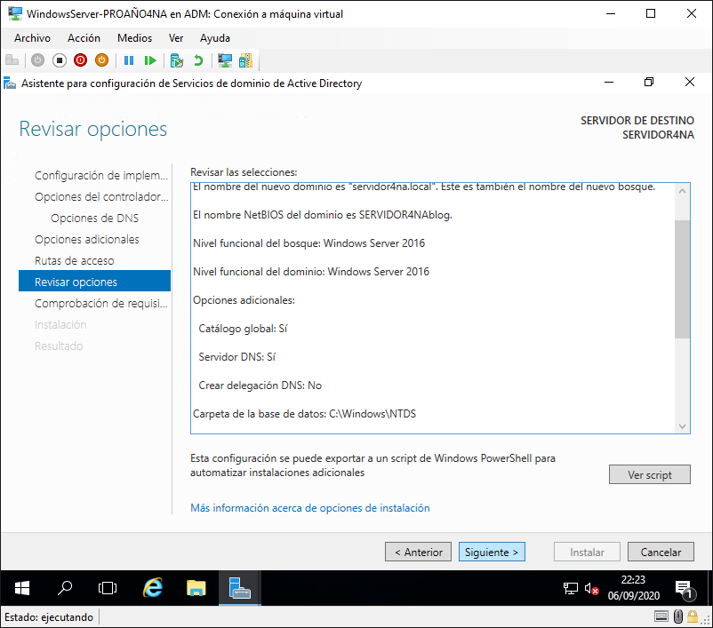Open the Archivo menu

coord(32,38)
